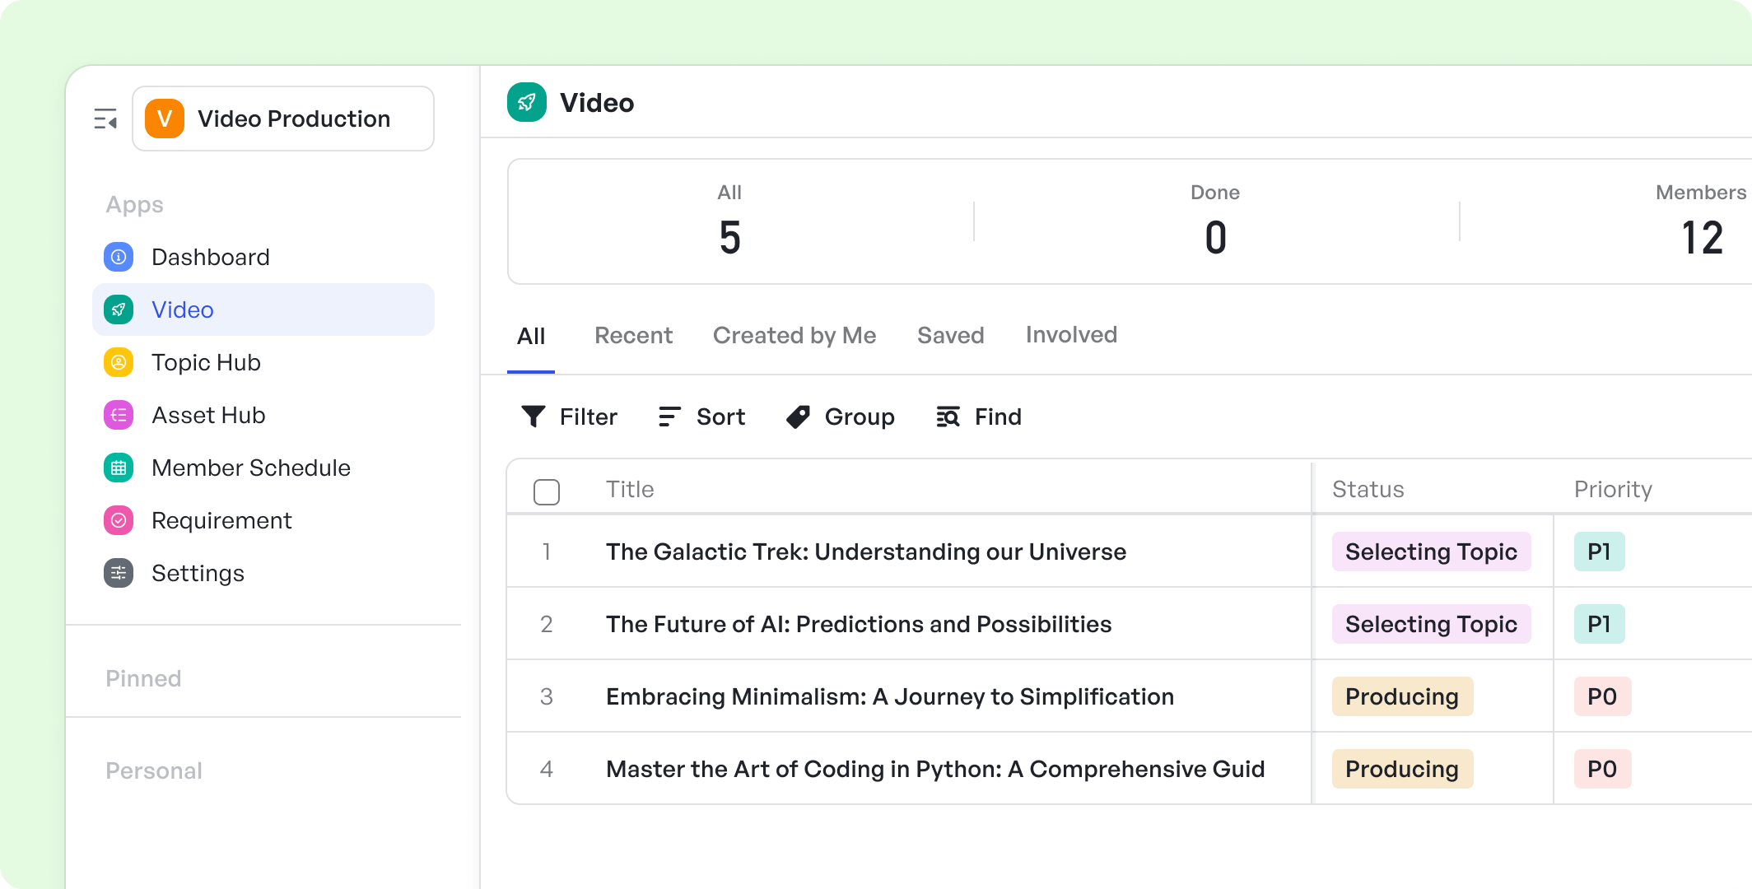The width and height of the screenshot is (1752, 889).
Task: Switch to the All tab
Action: (x=531, y=336)
